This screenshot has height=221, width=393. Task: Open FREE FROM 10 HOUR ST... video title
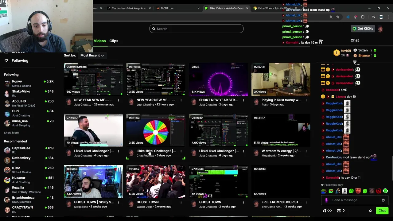point(282,202)
